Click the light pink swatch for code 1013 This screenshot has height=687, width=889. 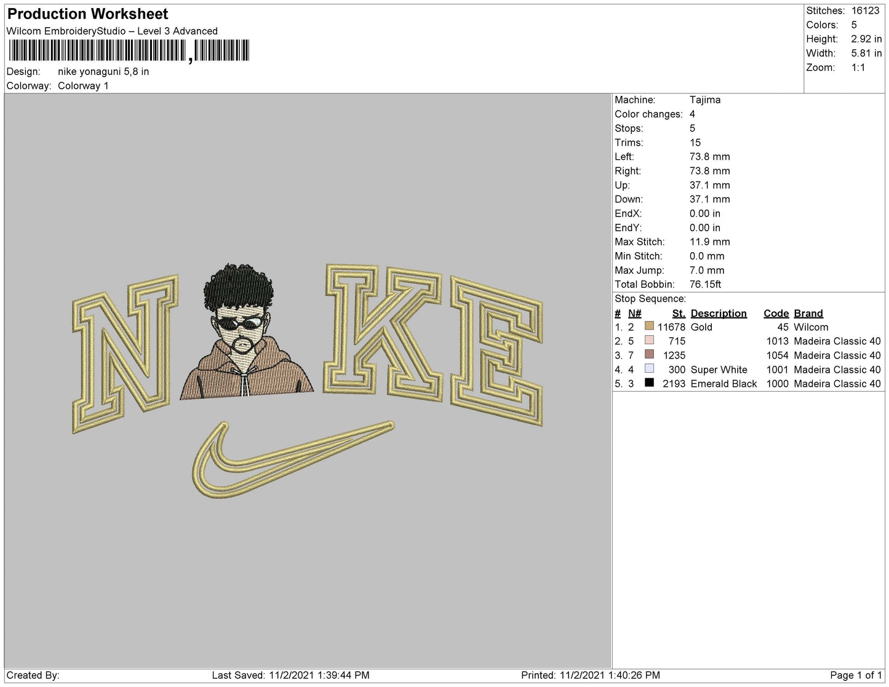pos(649,341)
